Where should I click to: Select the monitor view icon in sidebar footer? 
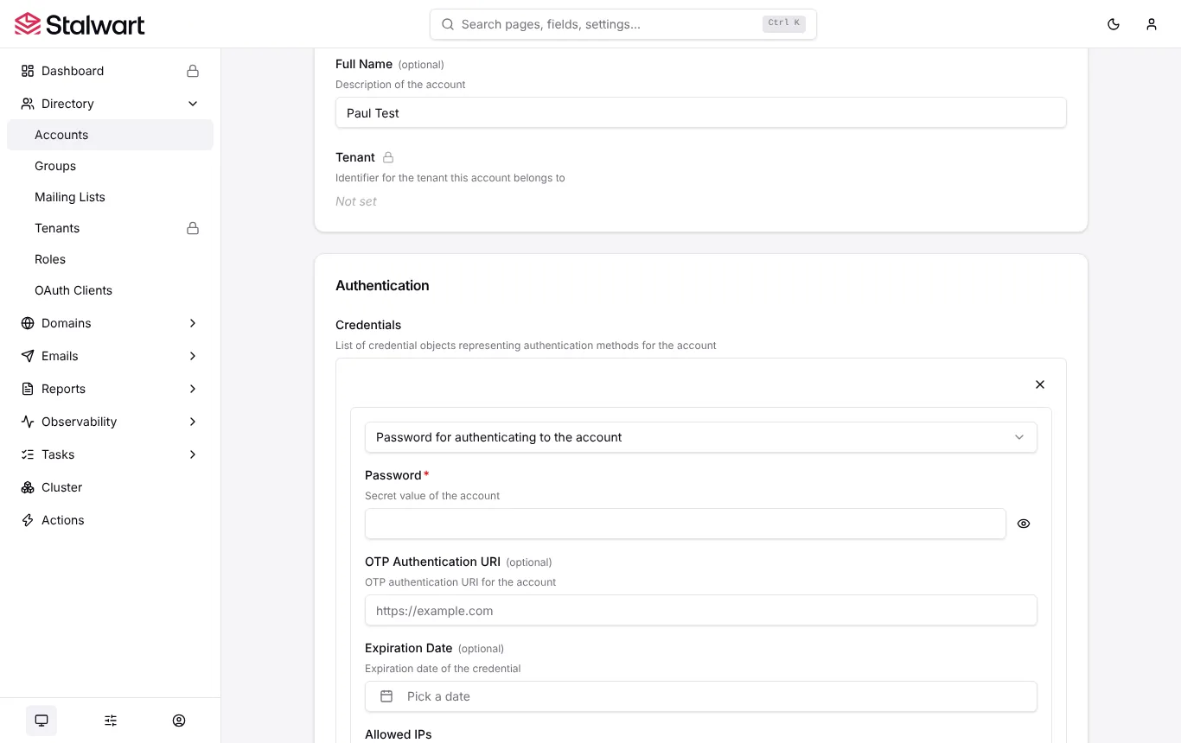pyautogui.click(x=41, y=721)
